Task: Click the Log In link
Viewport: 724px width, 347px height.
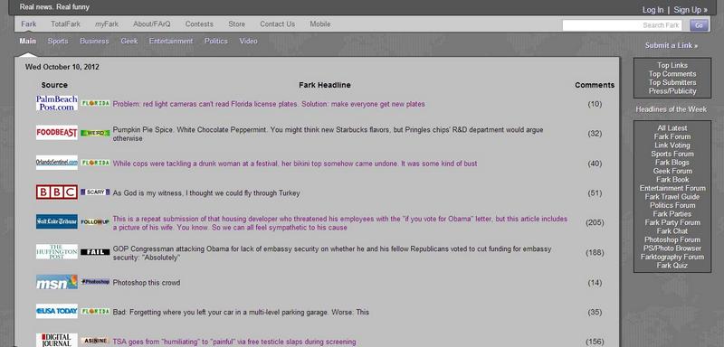Action: coord(653,10)
